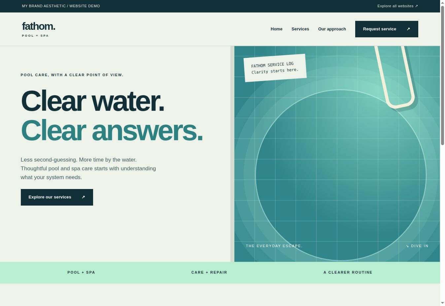Click the scrollbar up arrow
Viewport: 445px width, 306px height.
(x=442, y=3)
